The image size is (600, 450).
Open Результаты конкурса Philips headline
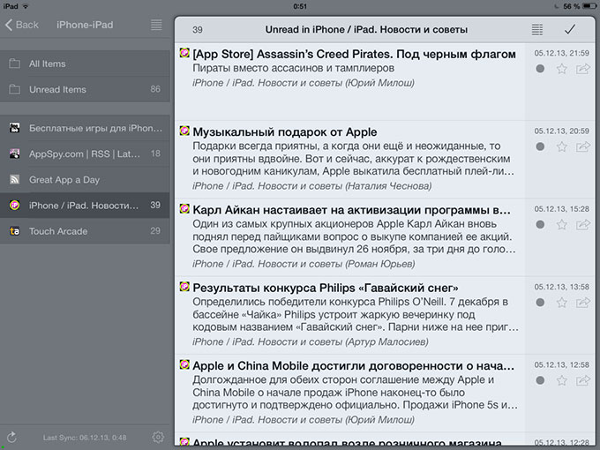326,288
